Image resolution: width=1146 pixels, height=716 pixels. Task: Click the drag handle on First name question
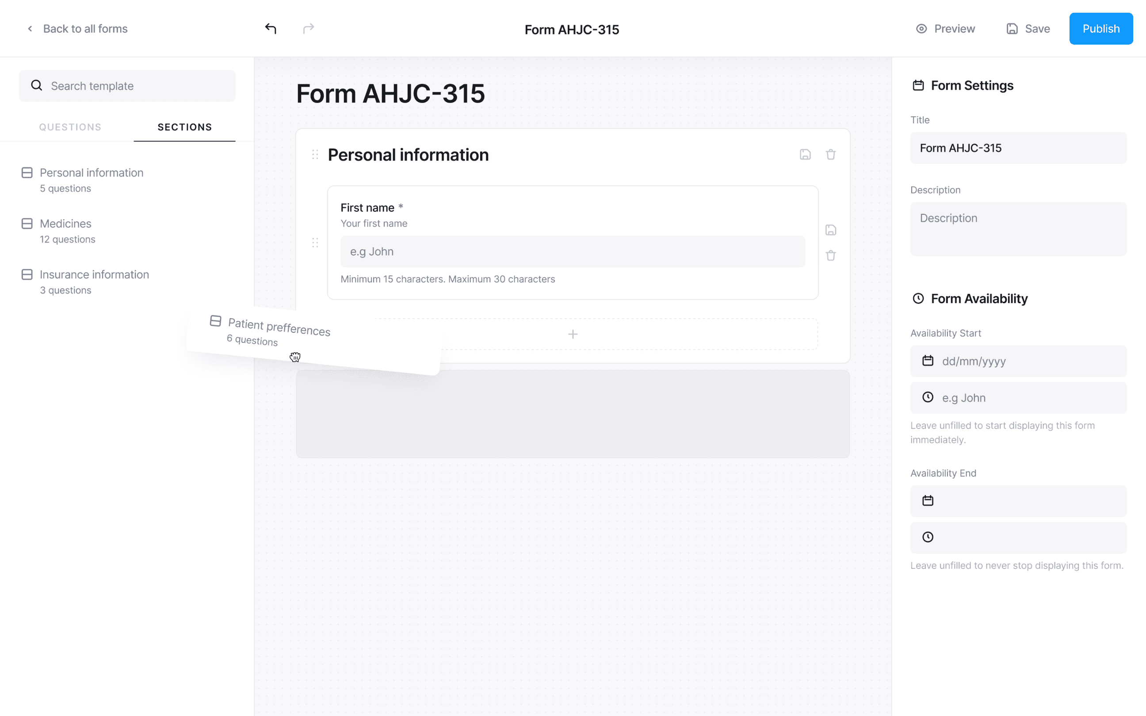pyautogui.click(x=314, y=243)
